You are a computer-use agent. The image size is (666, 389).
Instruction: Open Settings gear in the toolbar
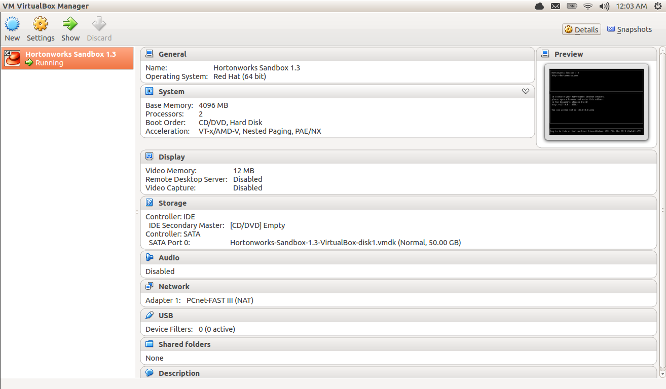(x=41, y=24)
